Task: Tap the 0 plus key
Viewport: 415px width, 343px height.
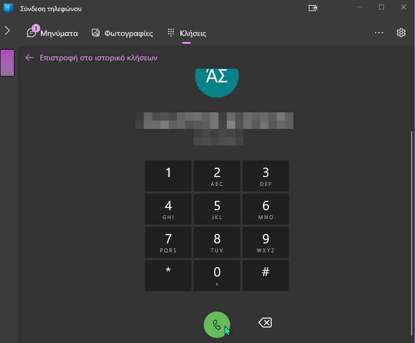Action: click(217, 276)
